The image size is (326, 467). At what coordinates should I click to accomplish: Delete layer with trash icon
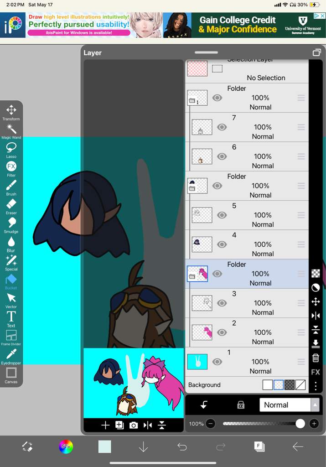point(316,358)
